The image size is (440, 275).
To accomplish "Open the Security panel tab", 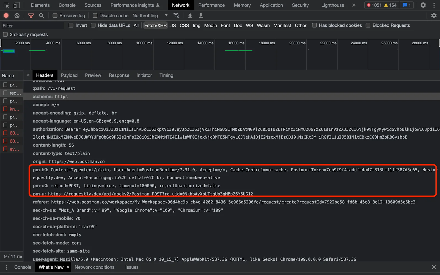I will [300, 5].
